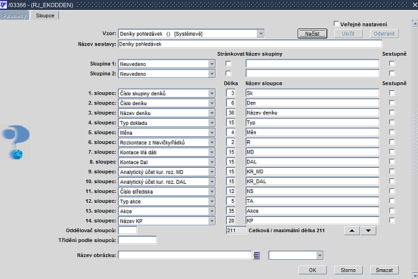Click the total length field showing 211
This screenshot has width=418, height=279.
(235, 230)
